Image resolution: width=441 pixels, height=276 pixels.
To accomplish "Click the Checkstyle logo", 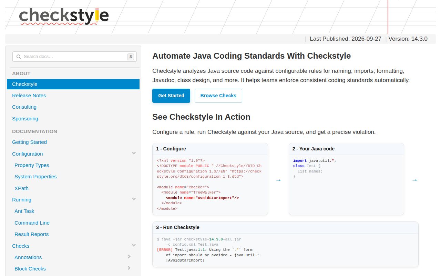I will (x=64, y=16).
